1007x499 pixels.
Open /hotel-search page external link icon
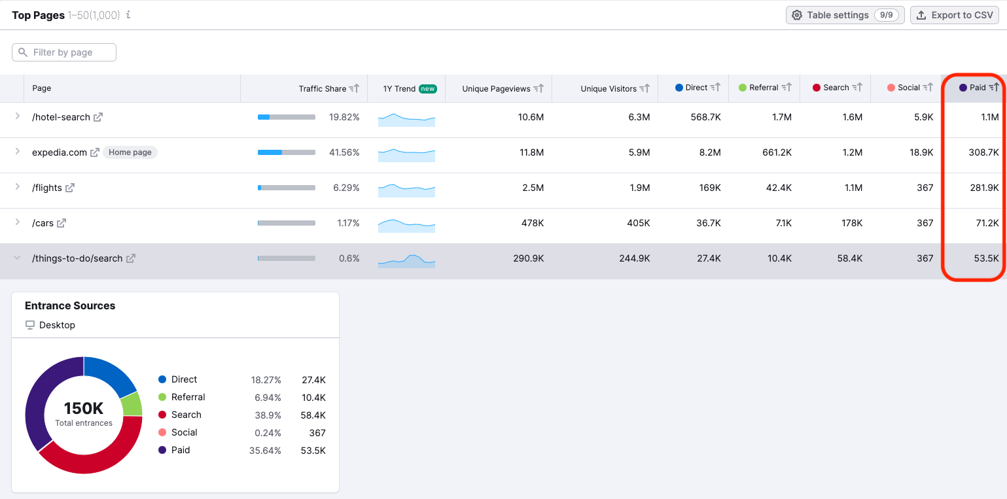98,118
